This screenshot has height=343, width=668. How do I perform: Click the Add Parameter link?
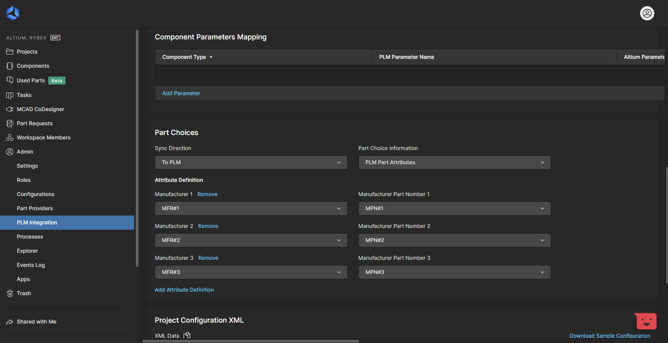181,93
